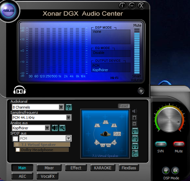Click the Hi-Fi label in display
190x181 pixels.
tap(114, 78)
